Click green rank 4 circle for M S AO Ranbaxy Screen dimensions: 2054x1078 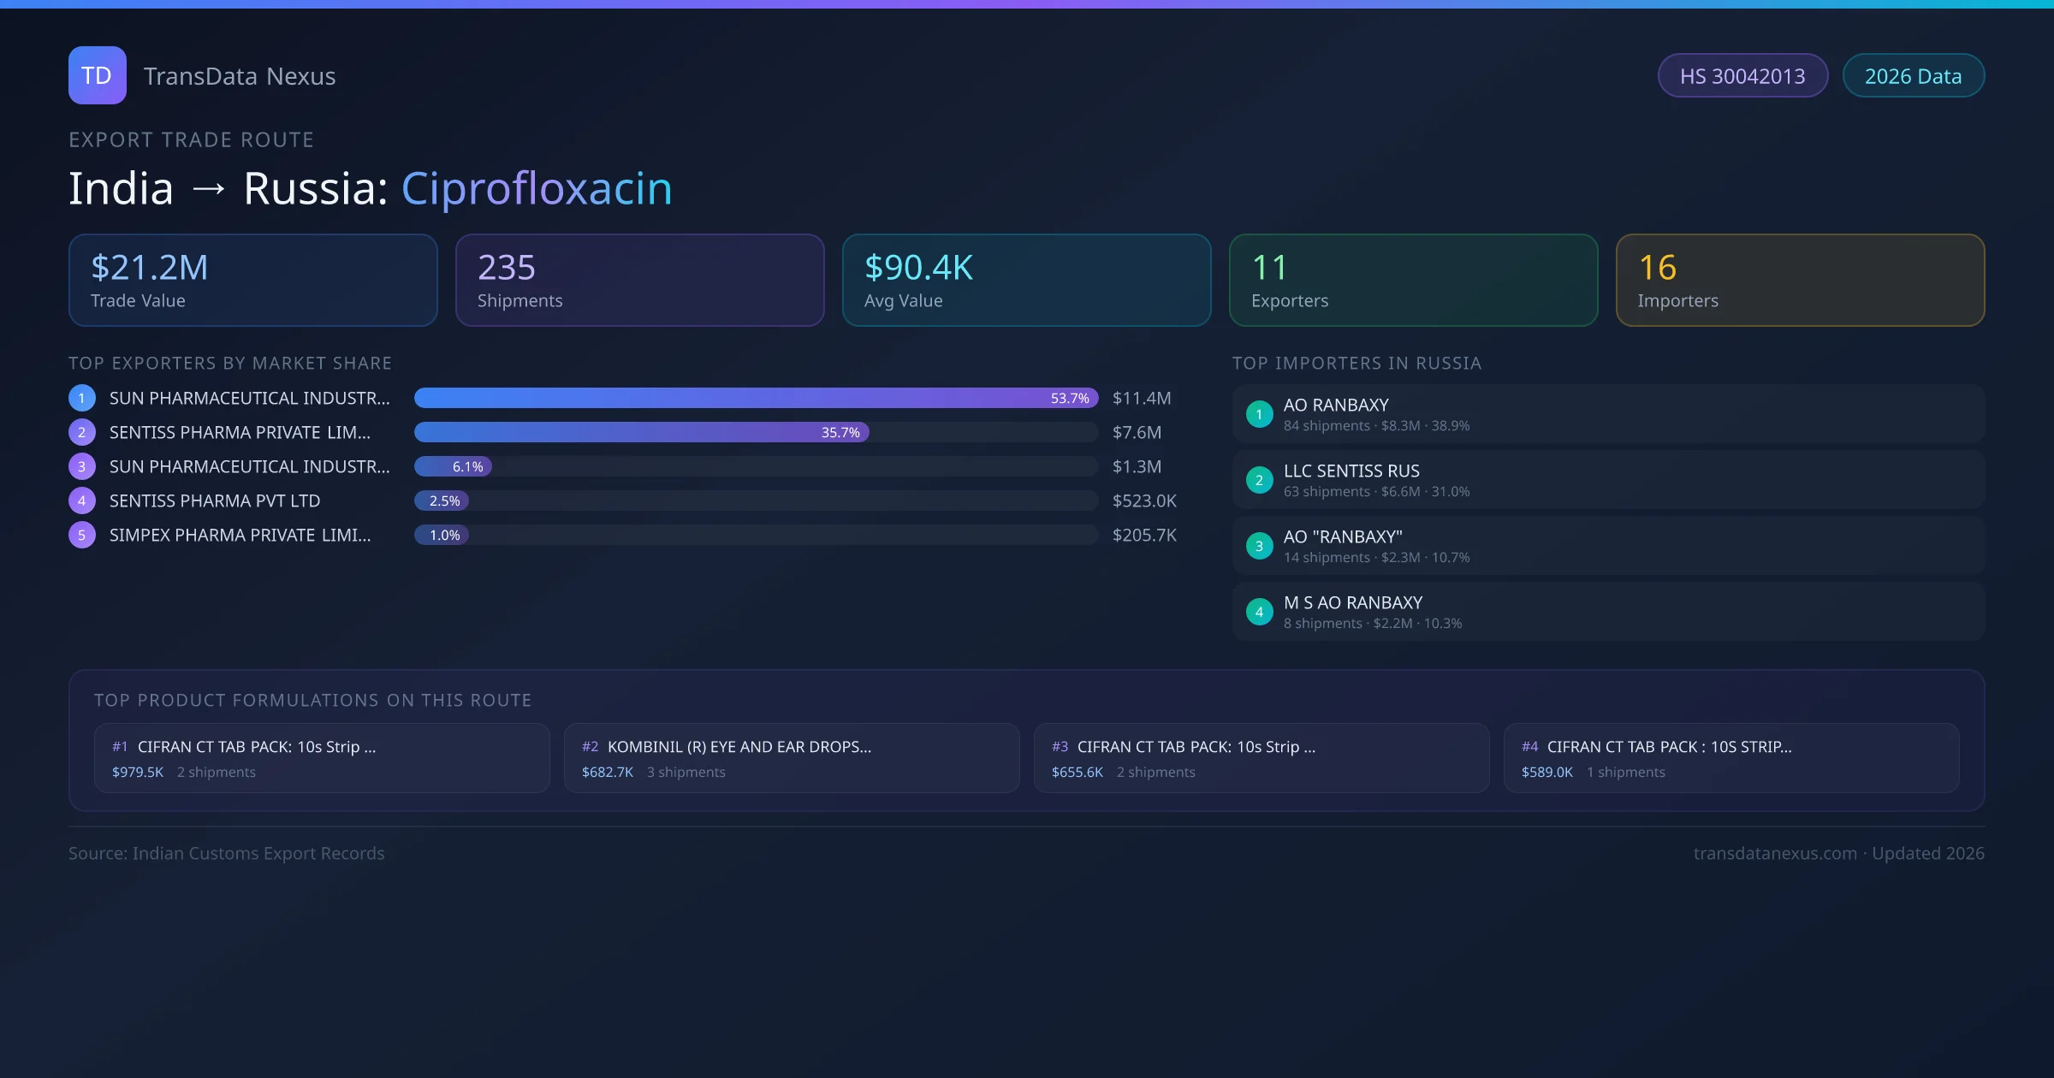click(1259, 612)
